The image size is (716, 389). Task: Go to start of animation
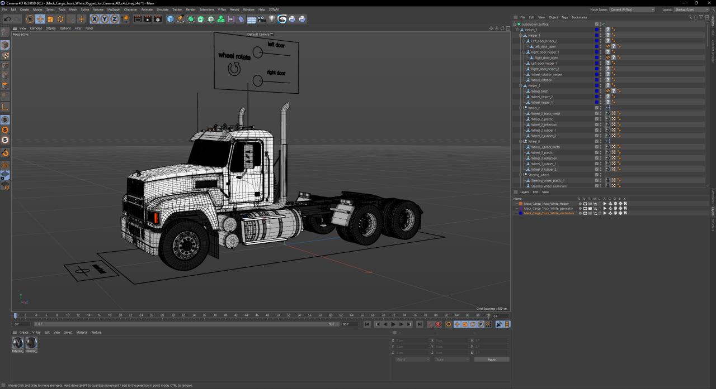tap(367, 324)
